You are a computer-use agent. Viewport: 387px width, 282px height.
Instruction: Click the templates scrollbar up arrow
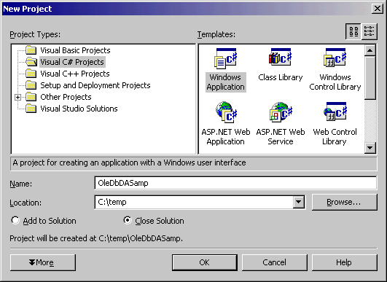370,50
